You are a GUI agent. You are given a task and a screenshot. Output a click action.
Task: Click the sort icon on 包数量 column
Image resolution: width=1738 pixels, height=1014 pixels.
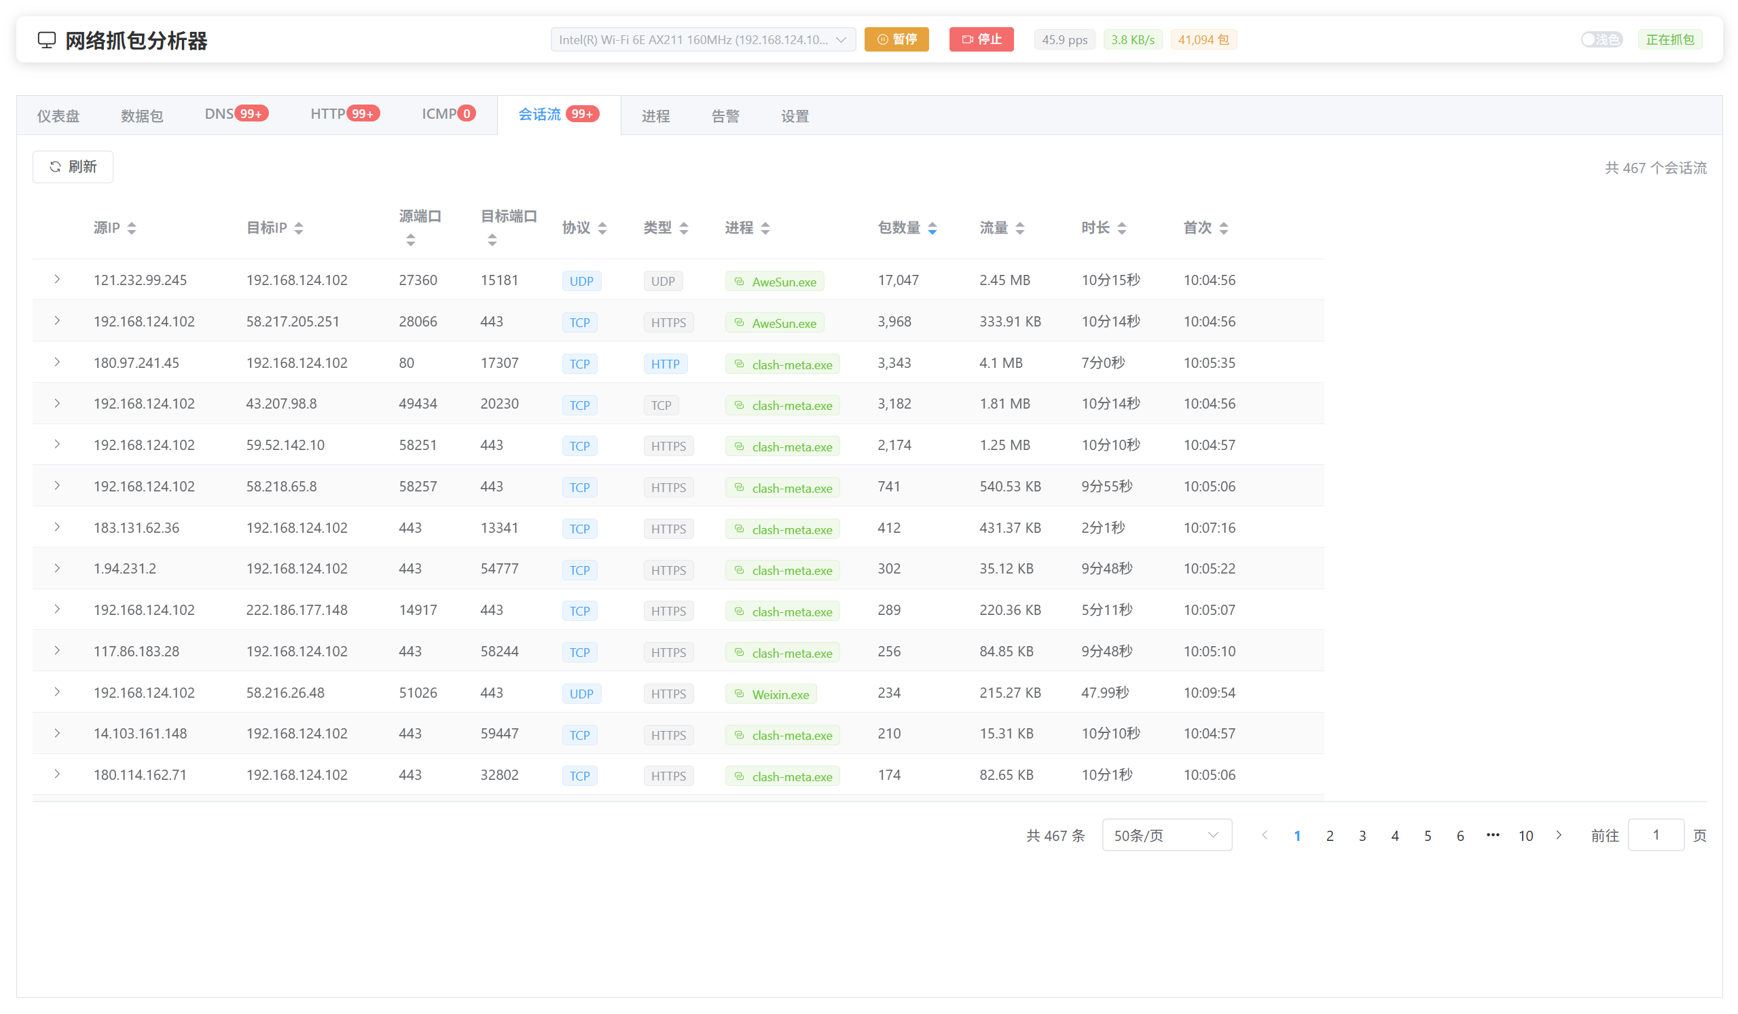(932, 228)
